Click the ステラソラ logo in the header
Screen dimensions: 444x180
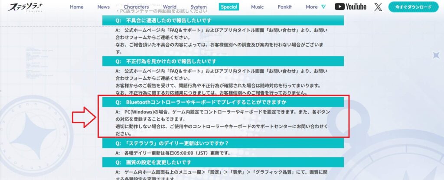32,7
